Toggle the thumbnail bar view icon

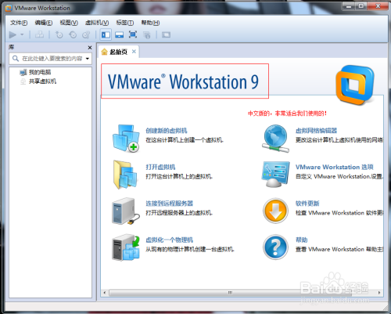(120, 34)
